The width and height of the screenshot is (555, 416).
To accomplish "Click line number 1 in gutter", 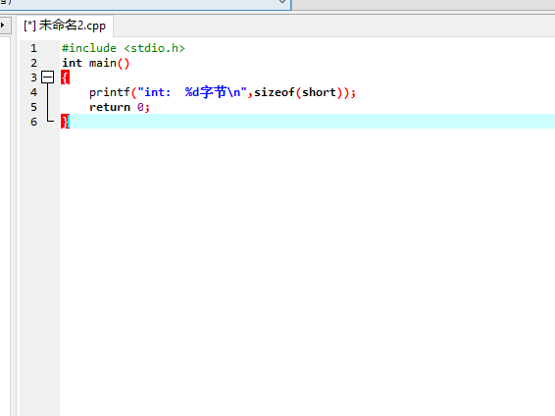I will click(x=33, y=48).
